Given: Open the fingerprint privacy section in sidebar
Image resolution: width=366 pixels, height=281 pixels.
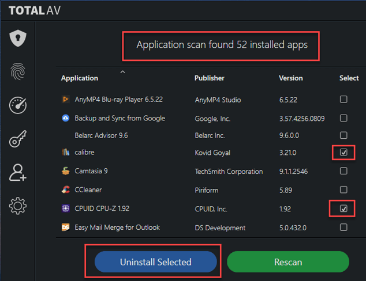Looking at the screenshot, I should [18, 72].
